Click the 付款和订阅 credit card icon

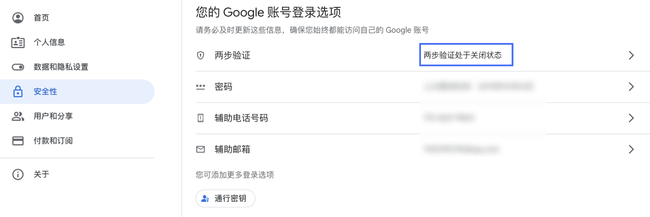tap(18, 141)
